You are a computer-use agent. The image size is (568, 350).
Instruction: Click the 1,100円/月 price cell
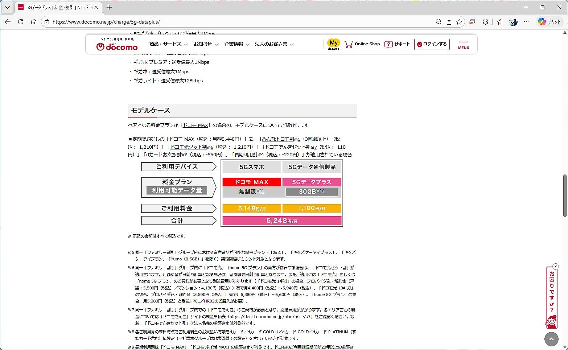click(312, 208)
